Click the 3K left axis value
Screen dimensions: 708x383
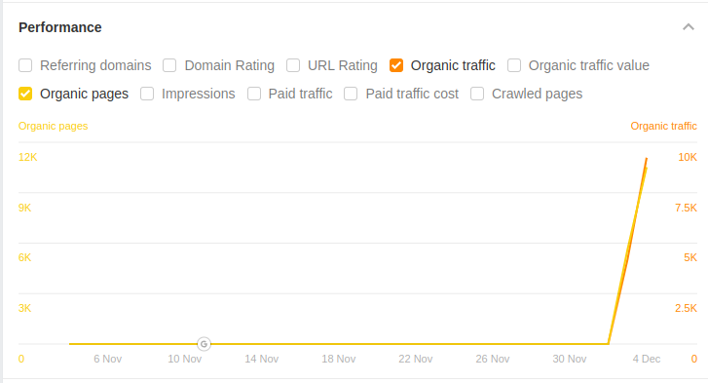click(x=25, y=308)
